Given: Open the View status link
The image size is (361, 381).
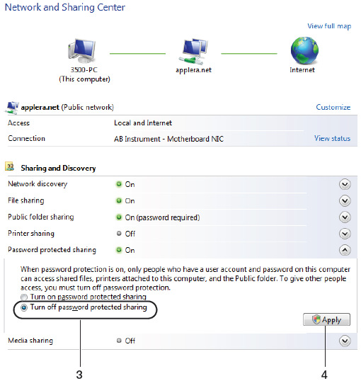Looking at the screenshot, I should click(x=332, y=138).
